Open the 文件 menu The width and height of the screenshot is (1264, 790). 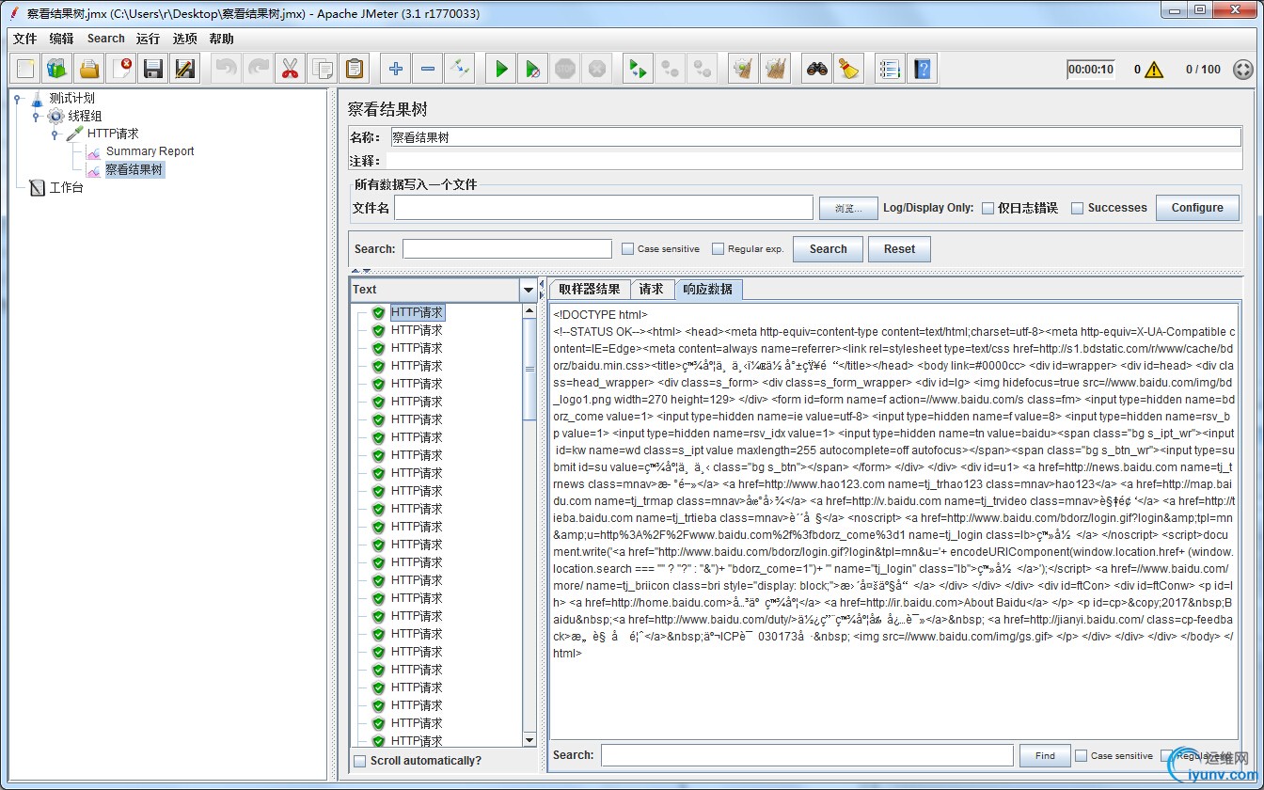click(x=25, y=39)
